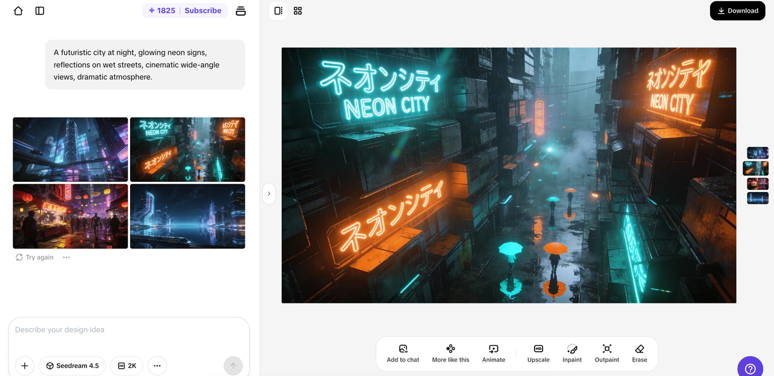This screenshot has height=376, width=774.
Task: Open more options next to Try again
Action: (x=67, y=258)
